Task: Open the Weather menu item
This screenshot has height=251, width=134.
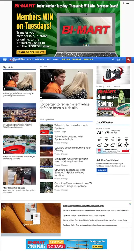Action: [x=40, y=59]
